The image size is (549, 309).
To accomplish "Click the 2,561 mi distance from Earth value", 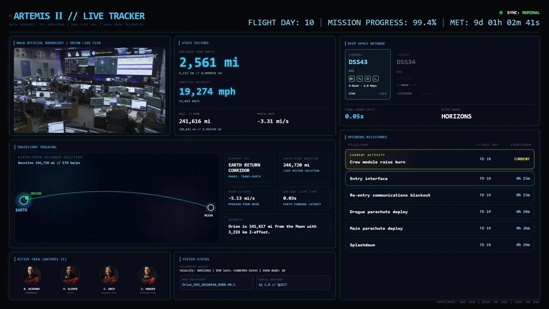I will pos(209,63).
